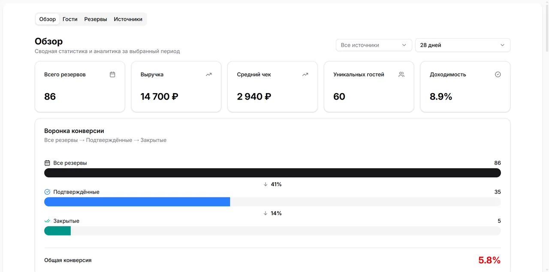The width and height of the screenshot is (549, 272).
Task: Click the Средний чек card title
Action: click(x=254, y=74)
